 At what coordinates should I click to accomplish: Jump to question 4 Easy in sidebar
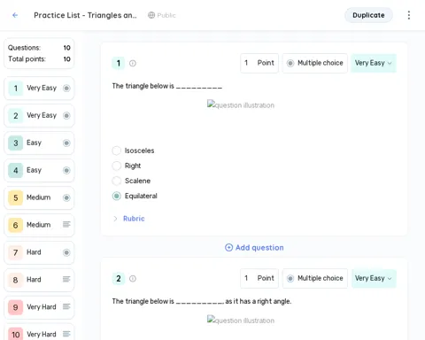pyautogui.click(x=39, y=170)
